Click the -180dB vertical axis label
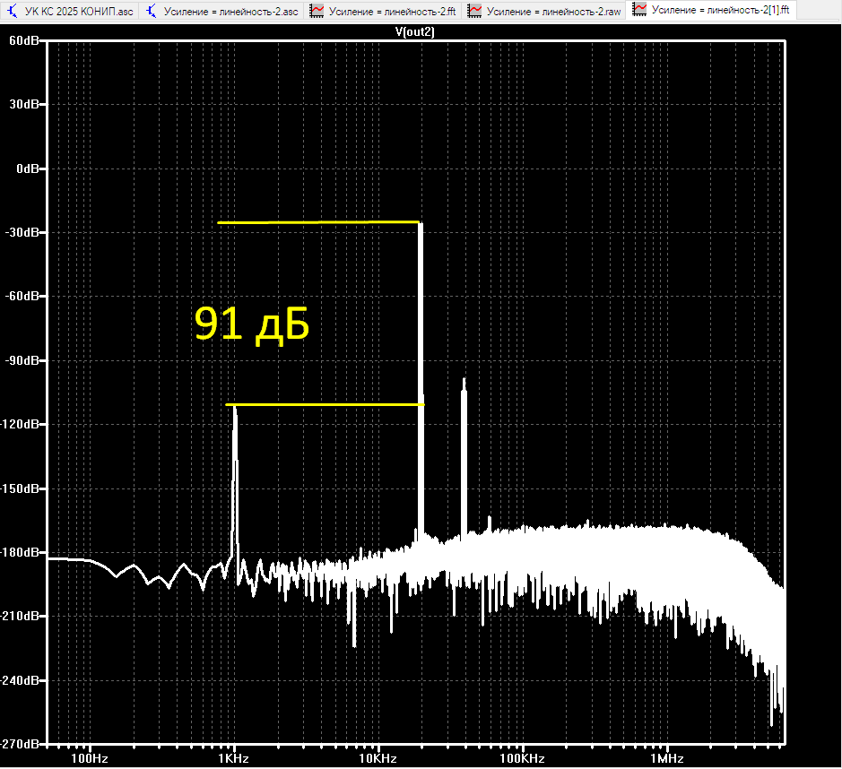The width and height of the screenshot is (842, 769). click(x=20, y=552)
